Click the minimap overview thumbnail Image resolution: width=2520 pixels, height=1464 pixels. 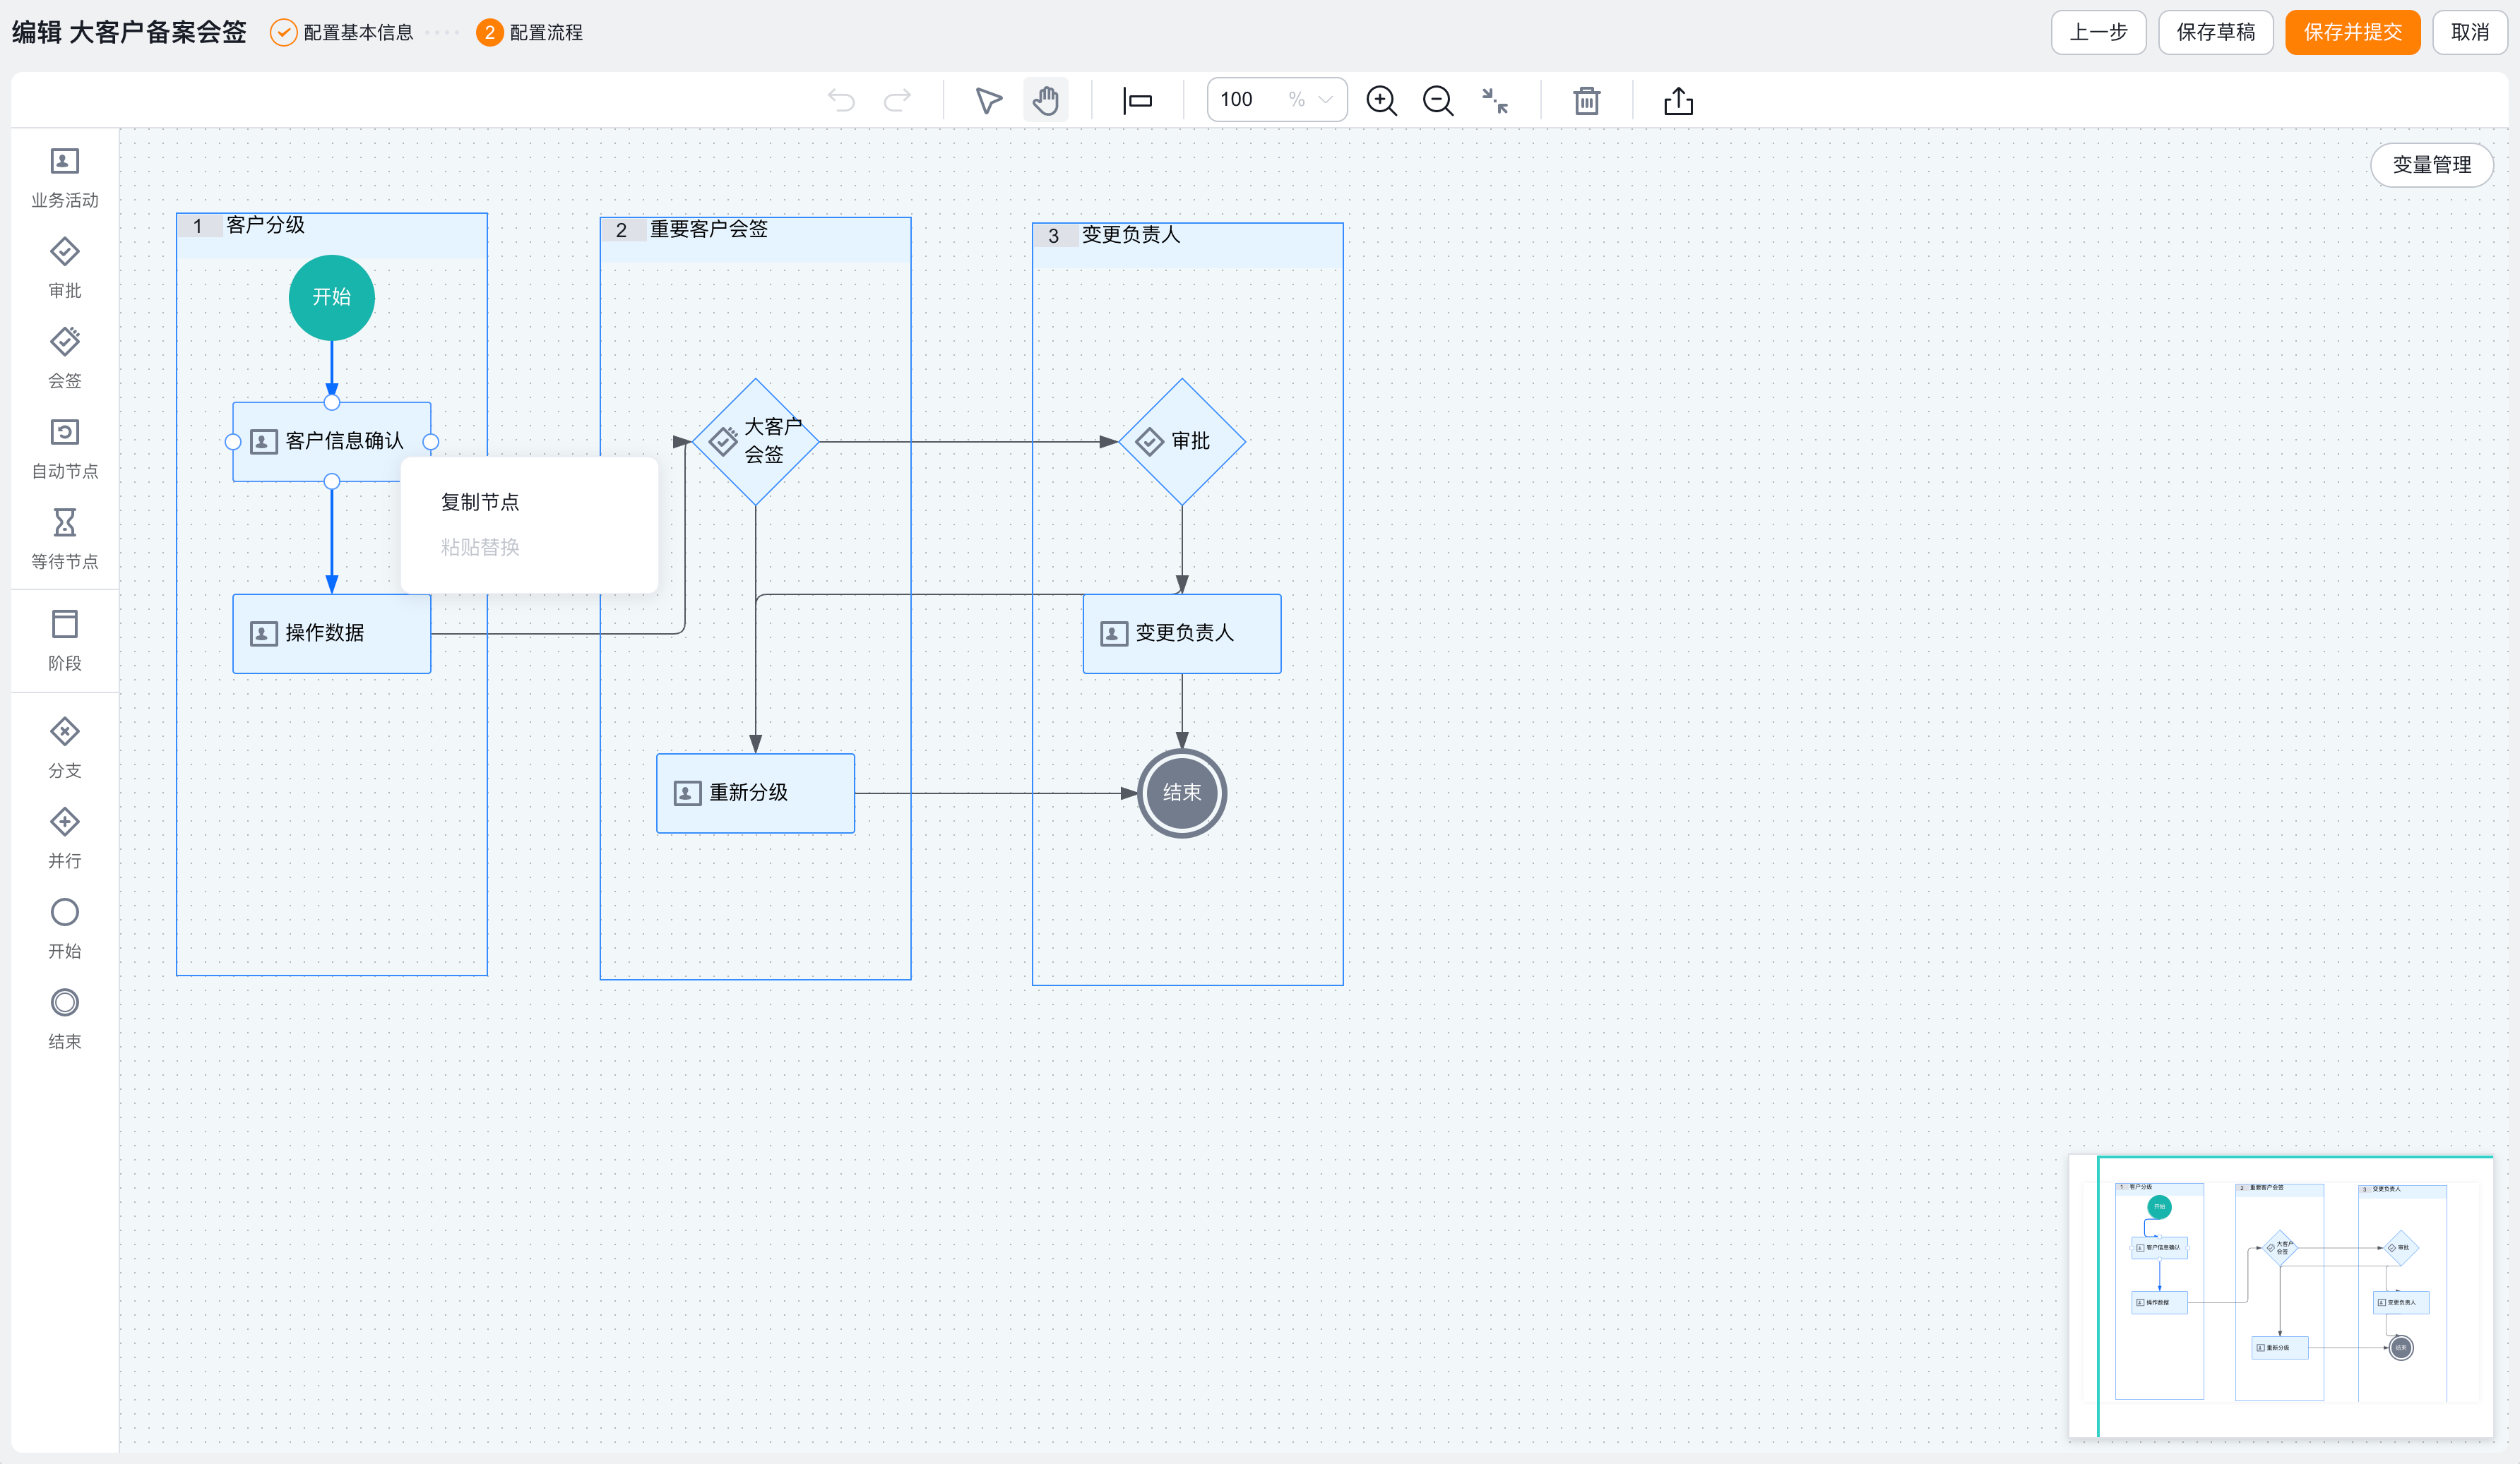2281,1297
